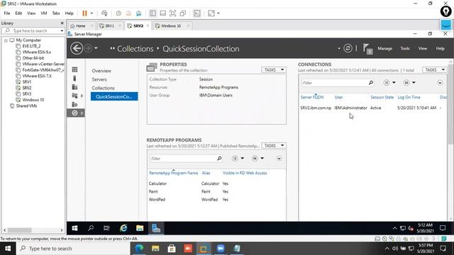This screenshot has height=255, width=454.
Task: Select QuickSessionCollection navigation item
Action: click(x=114, y=96)
